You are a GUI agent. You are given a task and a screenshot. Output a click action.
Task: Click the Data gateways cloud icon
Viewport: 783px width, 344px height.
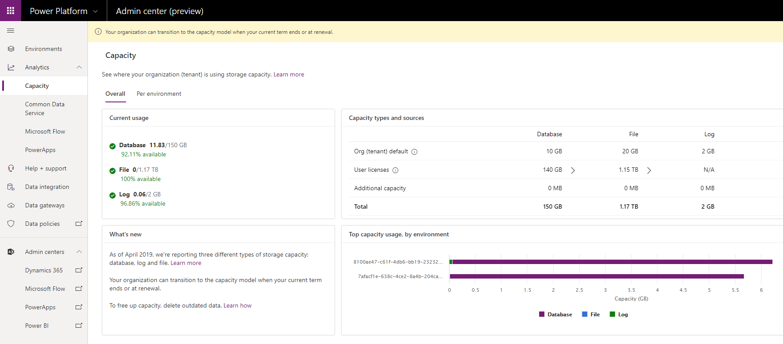pyautogui.click(x=11, y=205)
